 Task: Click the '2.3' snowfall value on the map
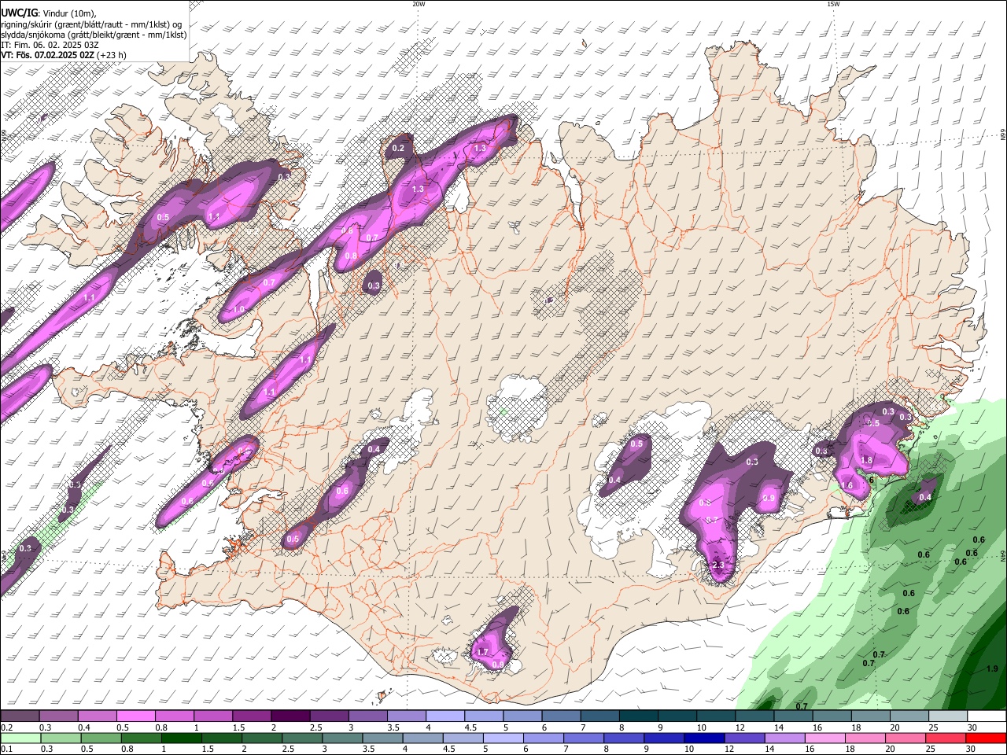[x=717, y=565]
